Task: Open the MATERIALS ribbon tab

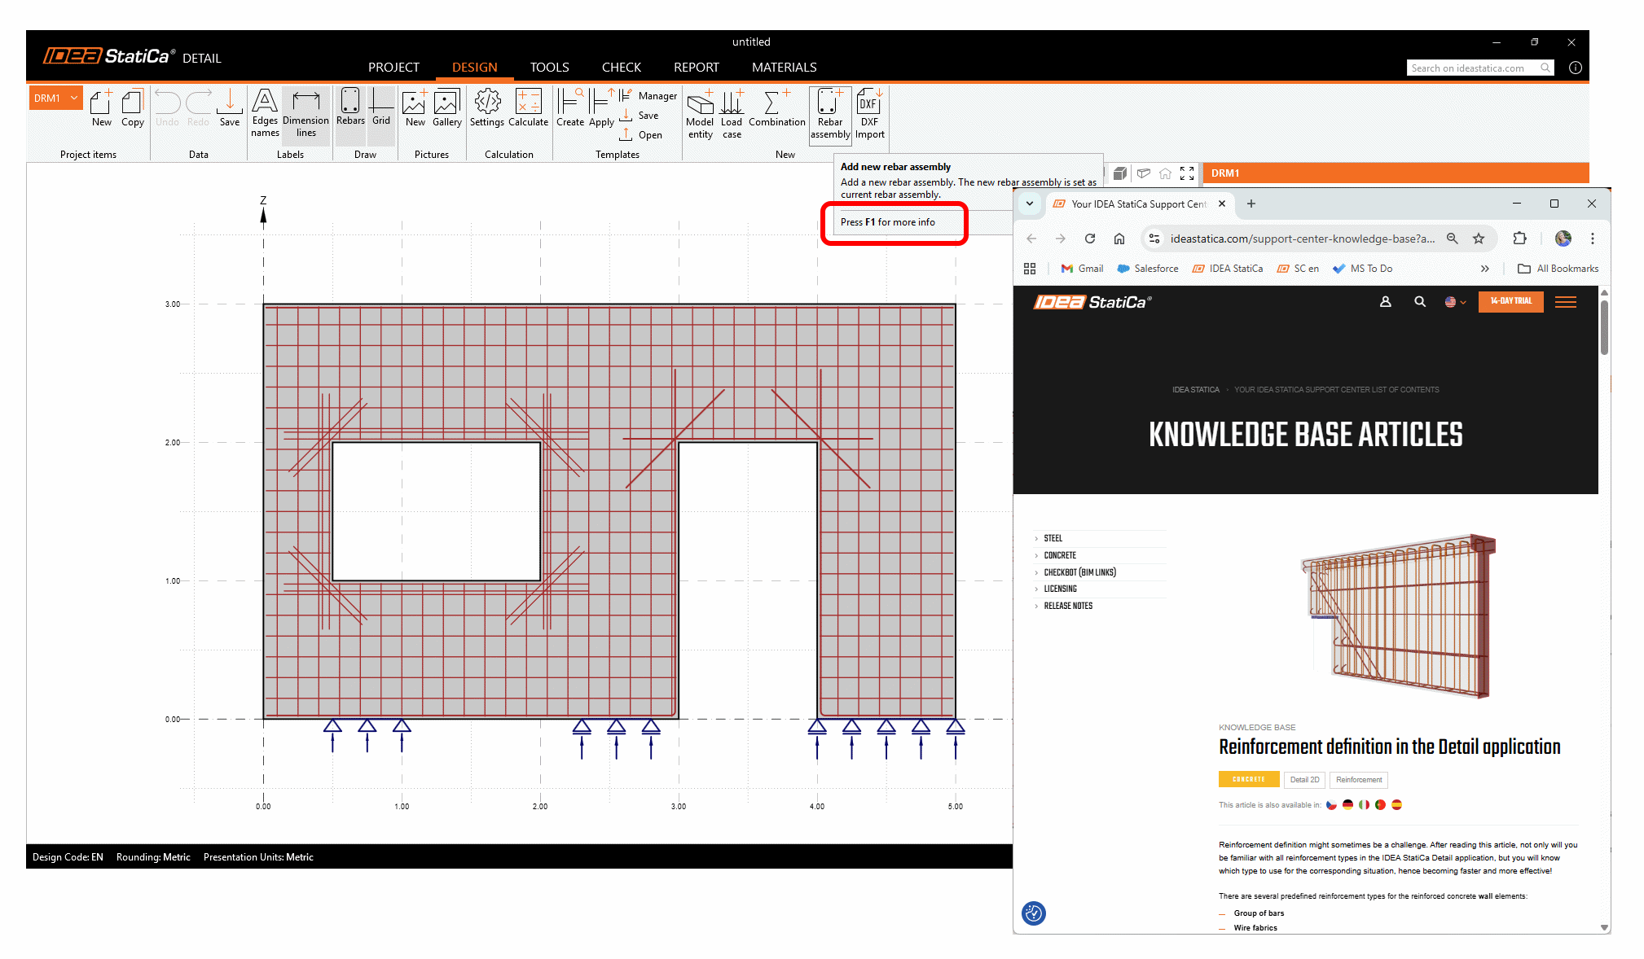Action: coord(784,68)
